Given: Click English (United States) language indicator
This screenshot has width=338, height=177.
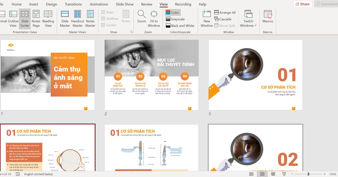Looking at the screenshot, I should [39, 174].
